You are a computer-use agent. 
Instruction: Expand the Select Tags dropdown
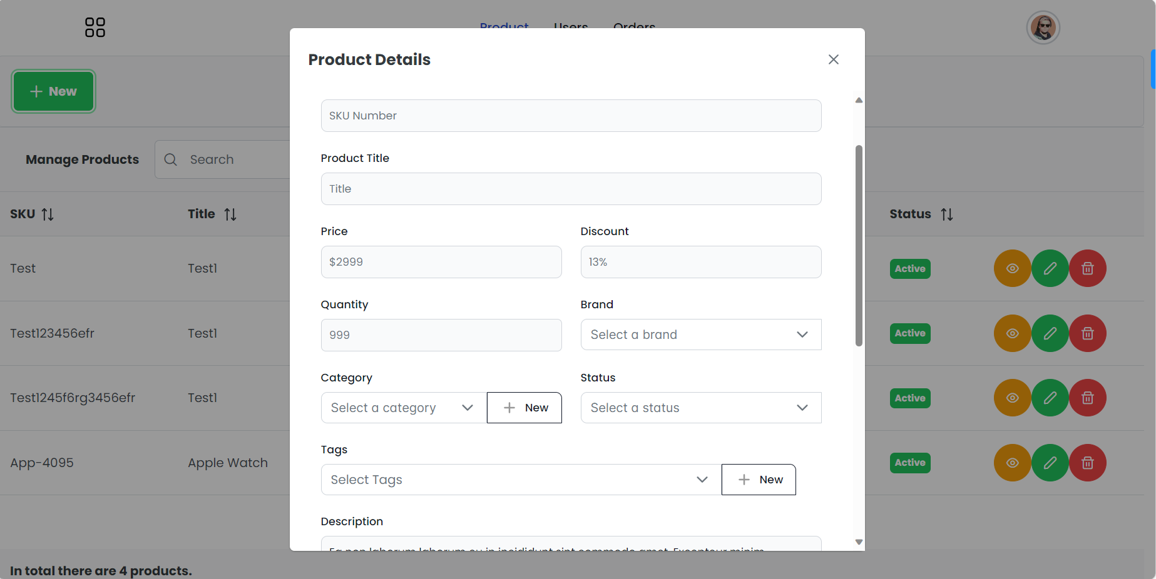click(520, 480)
